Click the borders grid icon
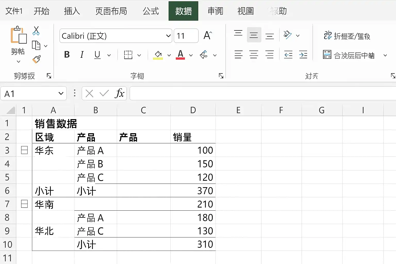Viewport: 396px width, 264px height. pyautogui.click(x=128, y=55)
